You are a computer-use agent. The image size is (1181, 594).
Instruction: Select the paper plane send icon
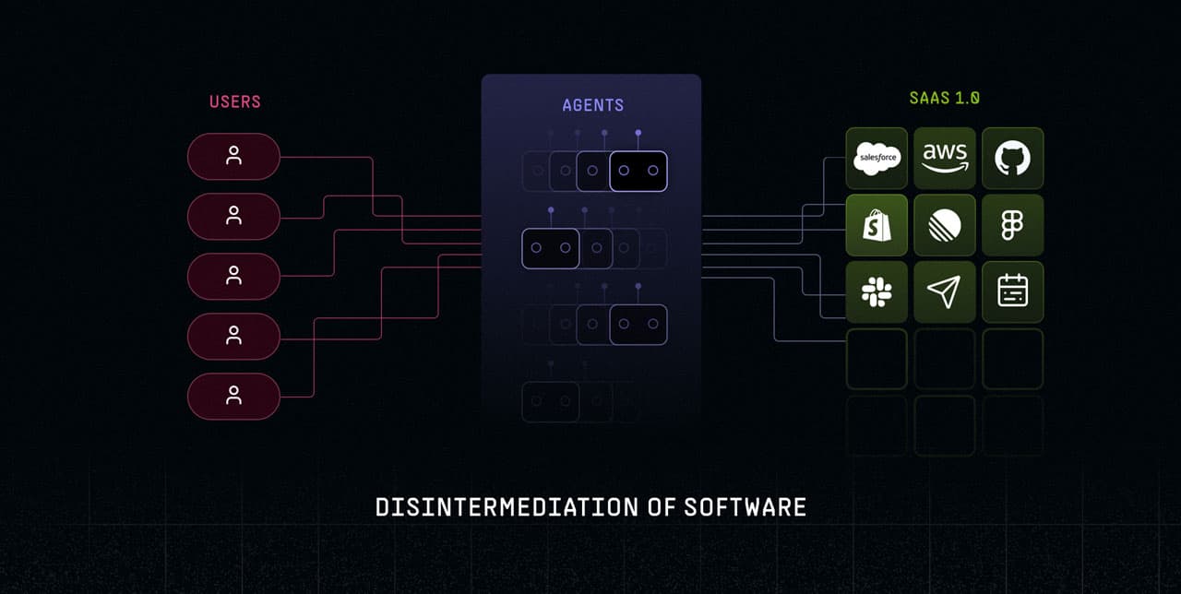945,292
